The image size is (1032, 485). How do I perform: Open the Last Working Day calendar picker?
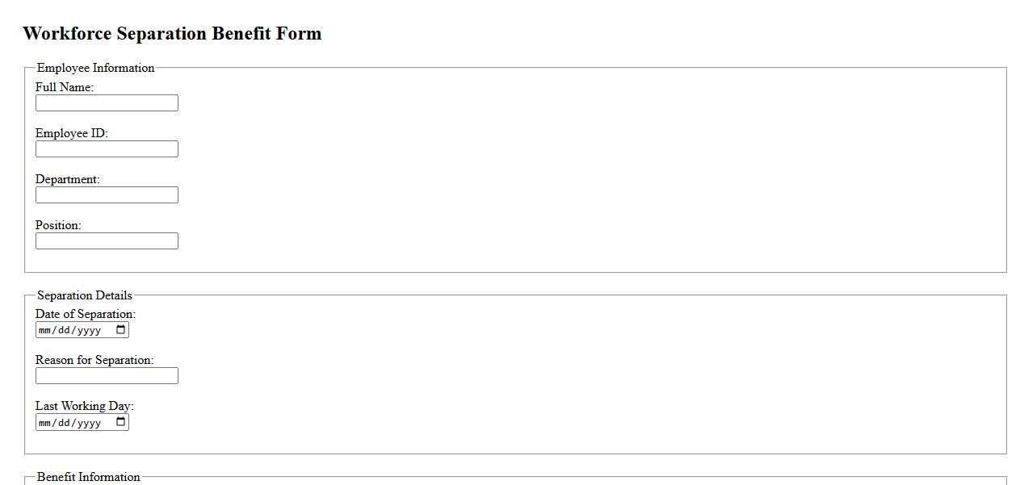pos(121,422)
